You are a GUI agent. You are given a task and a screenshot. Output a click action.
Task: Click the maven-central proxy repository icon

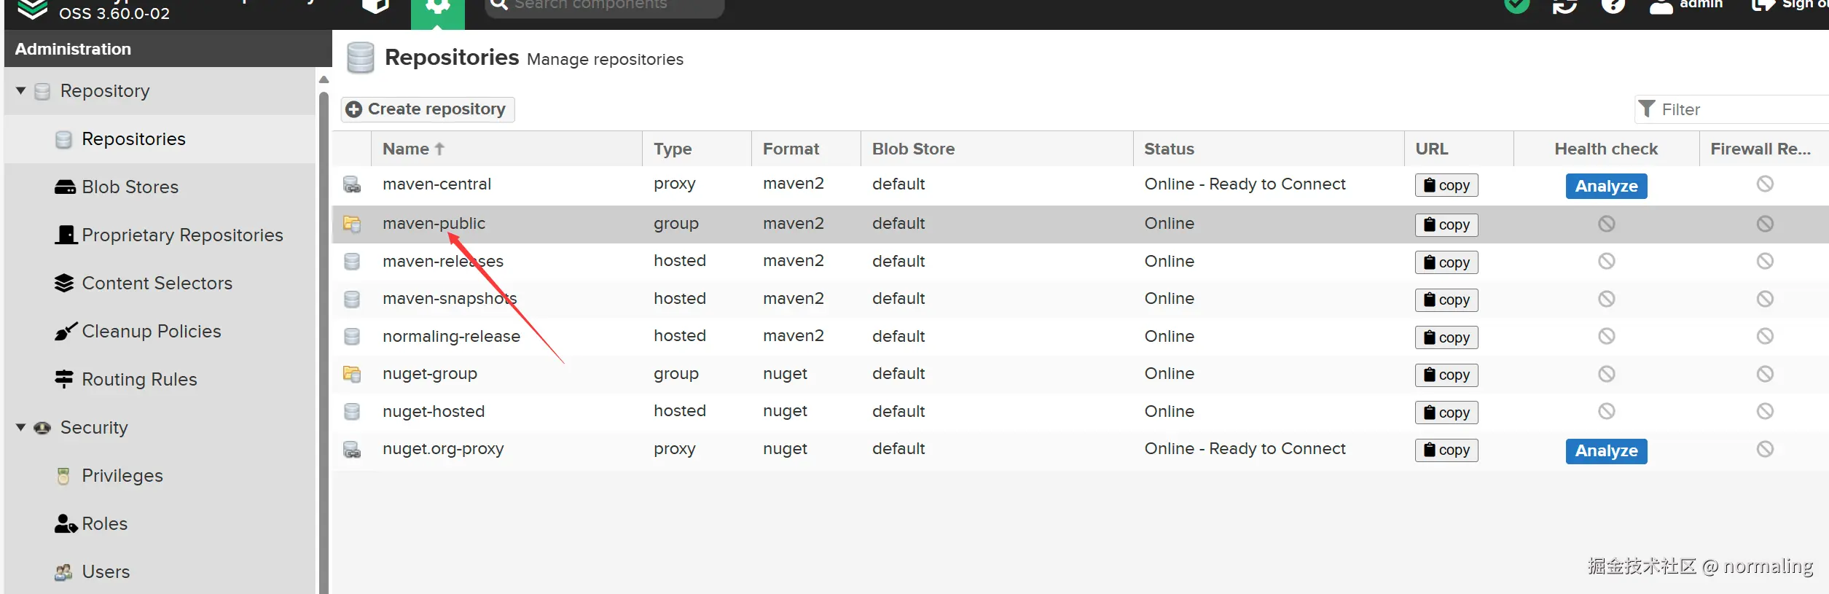click(x=352, y=184)
